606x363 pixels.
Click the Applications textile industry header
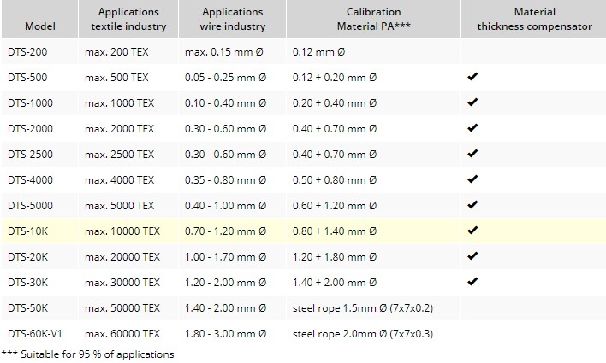pos(128,20)
